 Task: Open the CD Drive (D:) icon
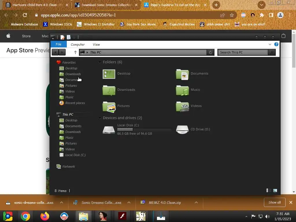pyautogui.click(x=182, y=129)
